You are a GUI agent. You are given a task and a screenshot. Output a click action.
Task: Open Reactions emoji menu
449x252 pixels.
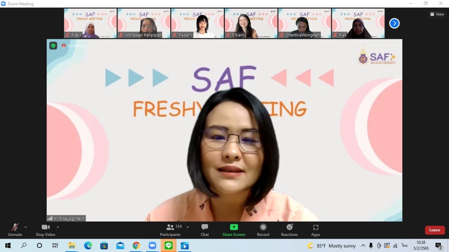(x=289, y=230)
